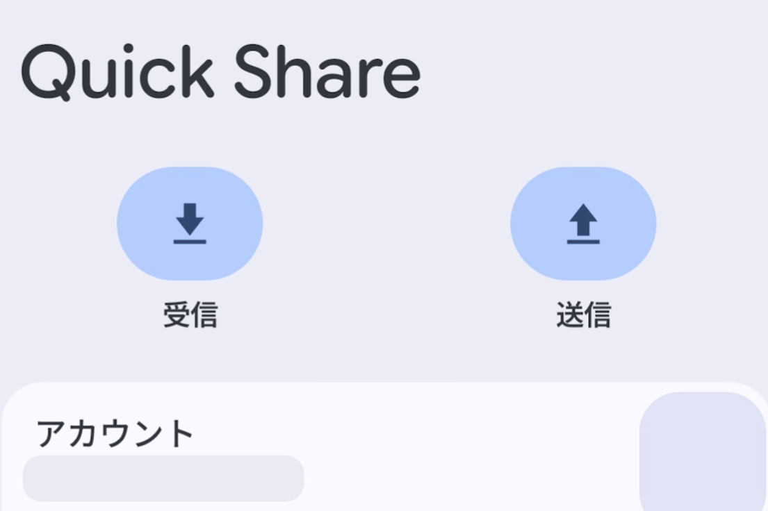This screenshot has width=768, height=511.
Task: Open the アカウント account section
Action: point(115,434)
